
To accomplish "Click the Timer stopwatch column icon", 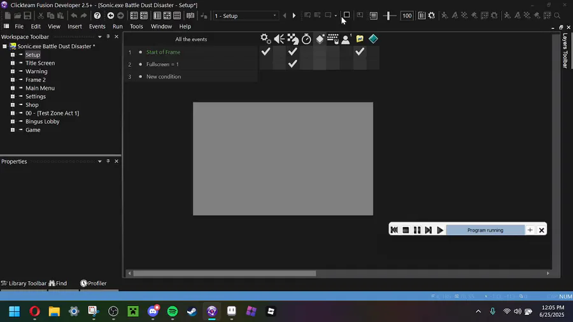I will click(306, 39).
